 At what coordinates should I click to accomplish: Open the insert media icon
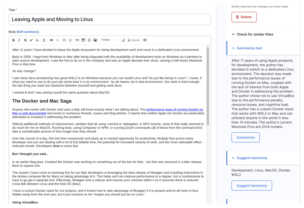click(x=95, y=40)
